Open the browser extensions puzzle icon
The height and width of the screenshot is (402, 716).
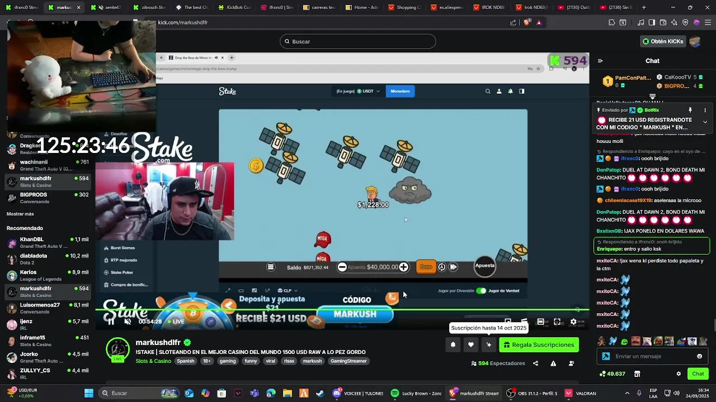(611, 22)
